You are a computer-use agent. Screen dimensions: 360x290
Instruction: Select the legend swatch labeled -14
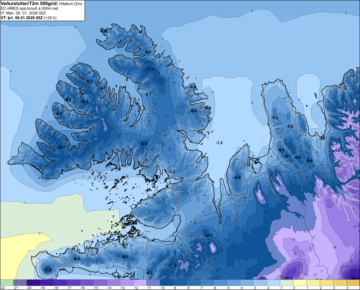click(x=113, y=282)
